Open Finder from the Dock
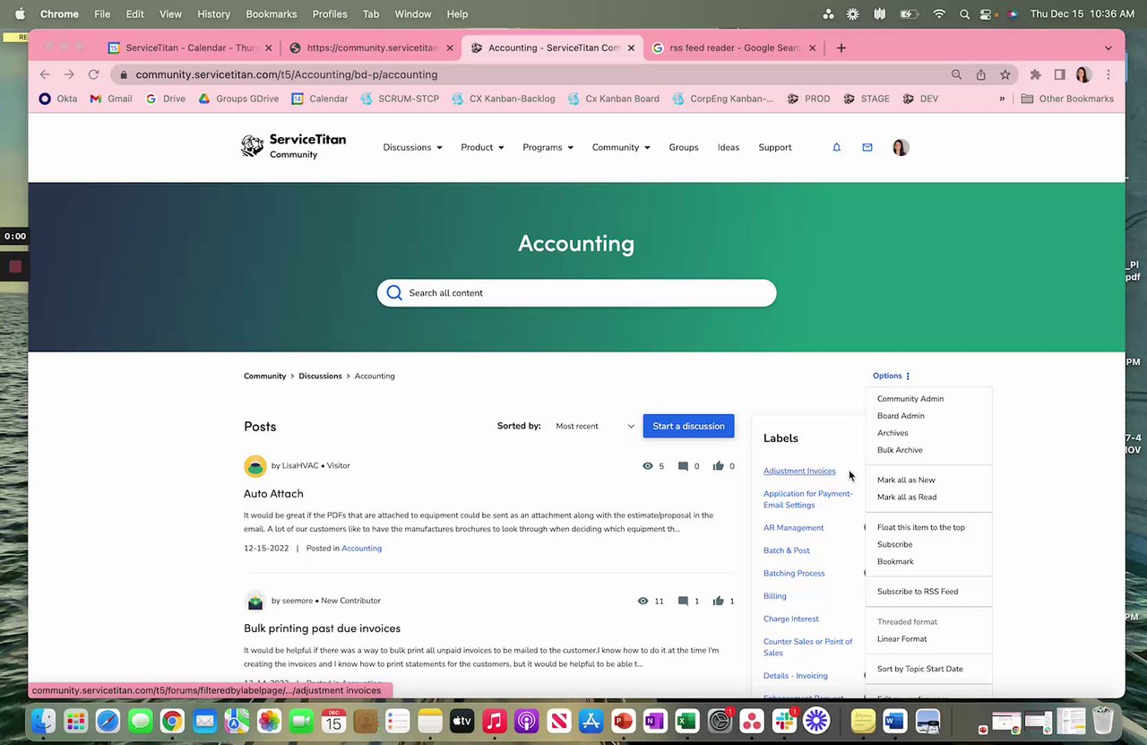The image size is (1147, 745). 43,721
